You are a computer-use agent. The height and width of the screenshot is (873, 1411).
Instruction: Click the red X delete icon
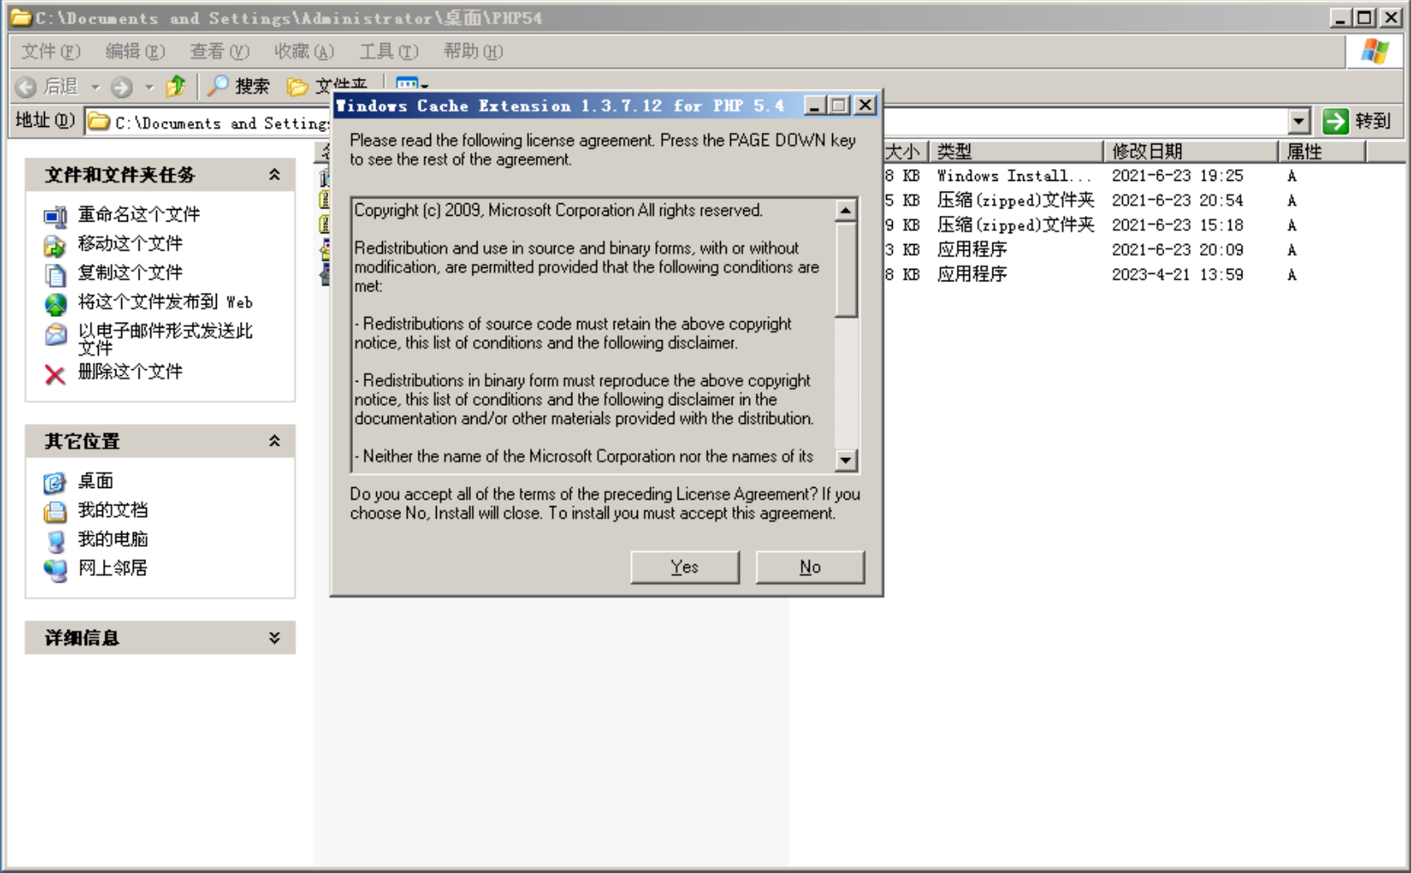click(56, 375)
